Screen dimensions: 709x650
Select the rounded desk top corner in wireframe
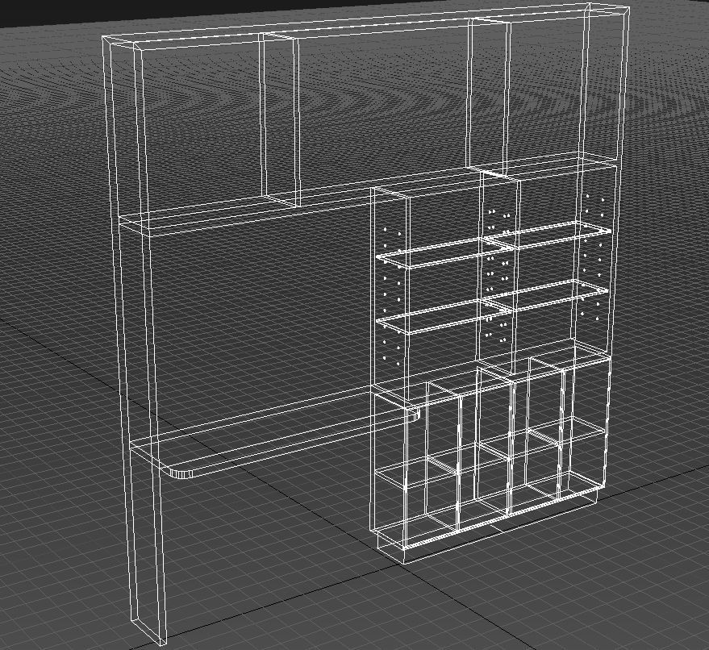coord(181,473)
